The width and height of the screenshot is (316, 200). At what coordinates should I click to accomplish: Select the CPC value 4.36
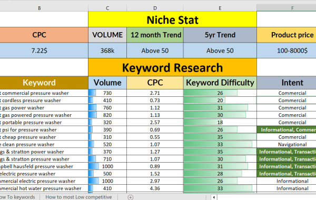(x=155, y=188)
